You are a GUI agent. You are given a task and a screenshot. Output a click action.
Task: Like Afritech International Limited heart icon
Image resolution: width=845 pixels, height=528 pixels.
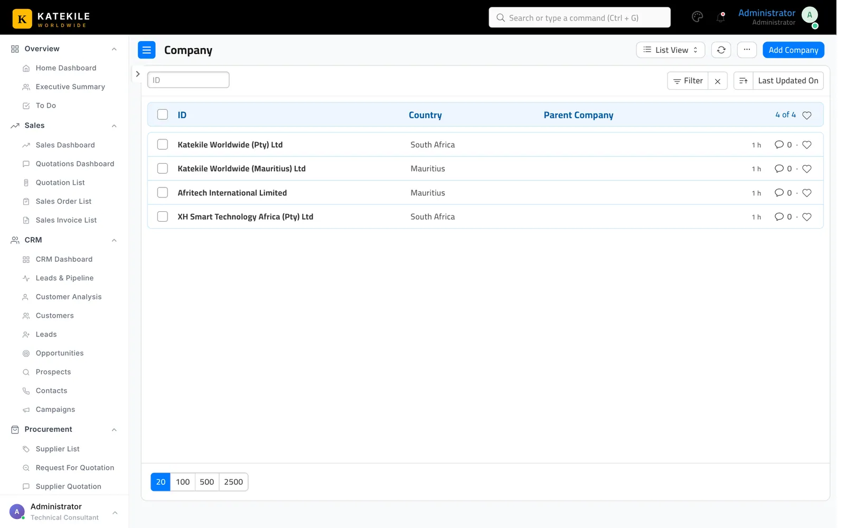click(806, 193)
